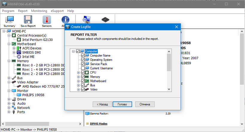Viewport: 245px width, 132px height.
Task: Click the black chip toolbar icon
Action: click(x=105, y=20)
